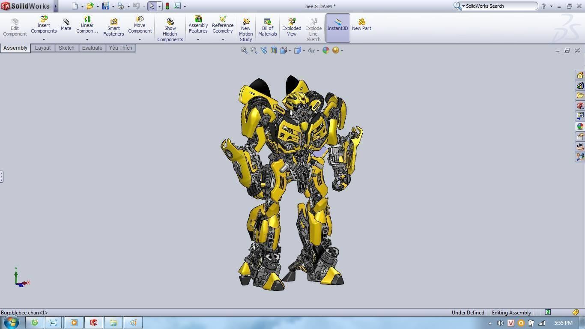Screen dimensions: 585x329
Task: Click the New document icon
Action: point(75,6)
